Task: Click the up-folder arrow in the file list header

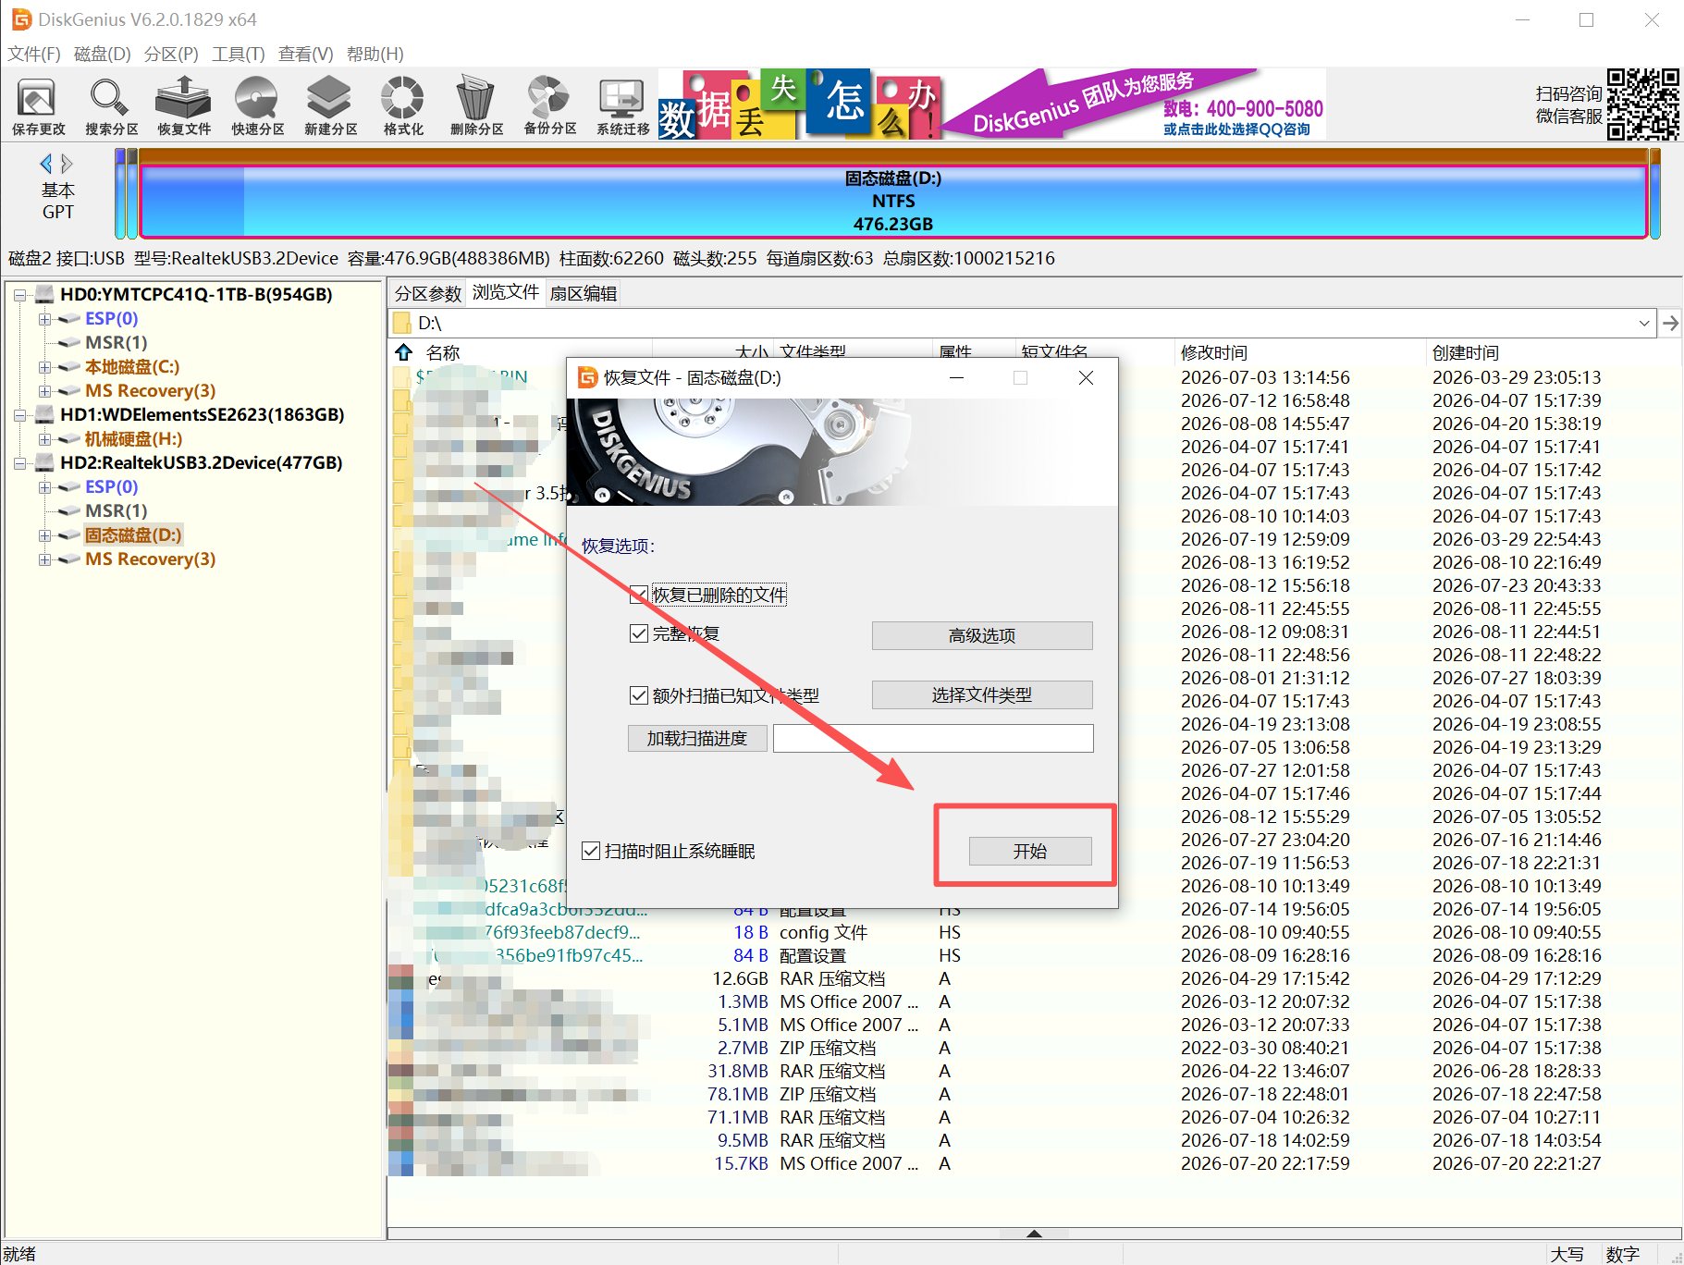Action: 403,352
